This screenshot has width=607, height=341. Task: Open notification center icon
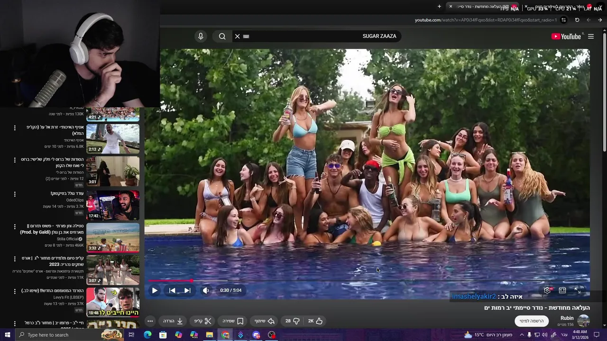(x=597, y=335)
